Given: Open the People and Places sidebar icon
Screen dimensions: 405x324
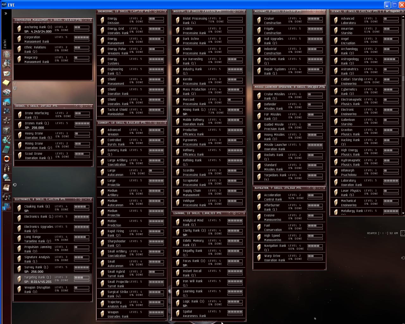Looking at the screenshot, I should [x=7, y=64].
